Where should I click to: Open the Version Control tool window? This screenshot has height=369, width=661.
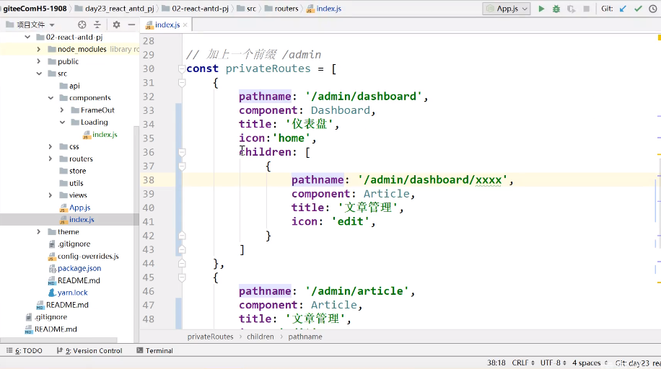tap(89, 350)
